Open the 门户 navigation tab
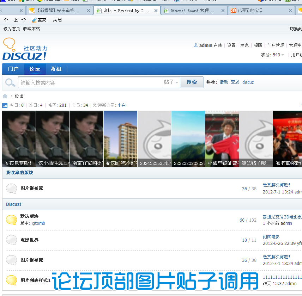The image size is (302, 296). (13, 69)
